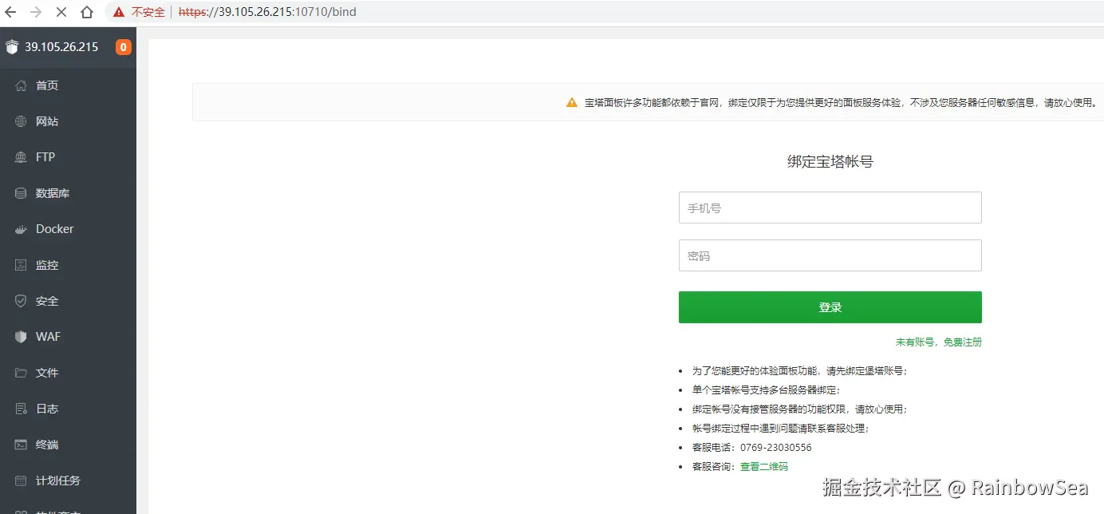1104x514 pixels.
Task: Click the 密码 password field
Action: (x=830, y=255)
